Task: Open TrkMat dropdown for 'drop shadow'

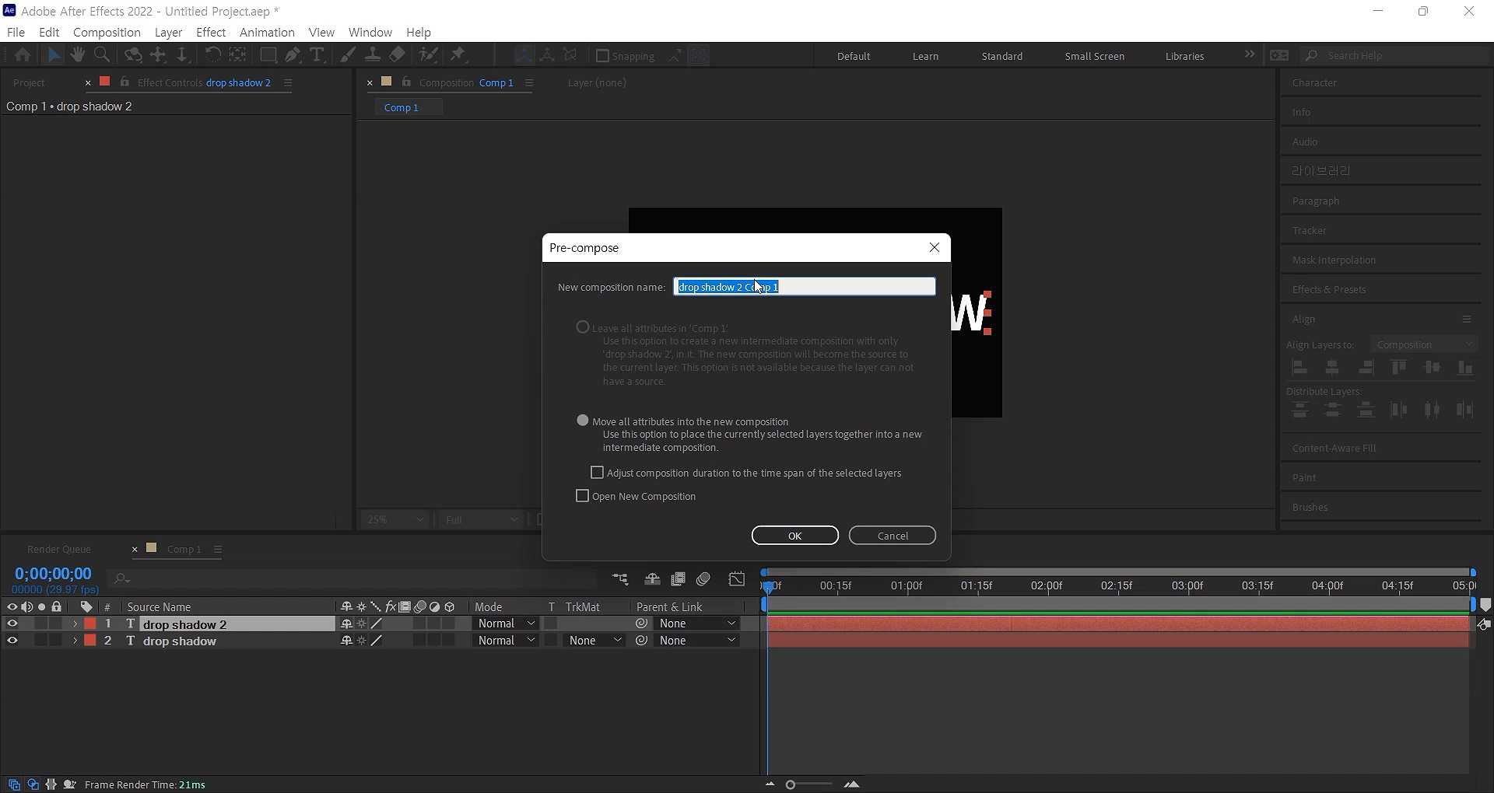Action: (594, 641)
